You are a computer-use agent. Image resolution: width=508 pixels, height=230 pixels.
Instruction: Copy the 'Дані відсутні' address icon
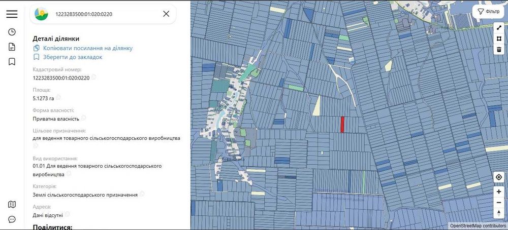(x=68, y=214)
